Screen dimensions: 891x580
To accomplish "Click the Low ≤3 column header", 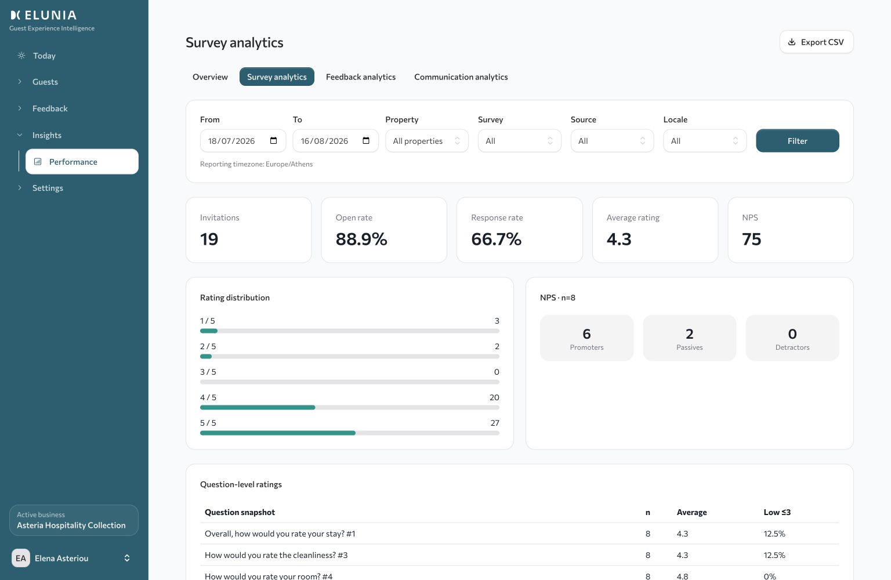I will click(777, 512).
